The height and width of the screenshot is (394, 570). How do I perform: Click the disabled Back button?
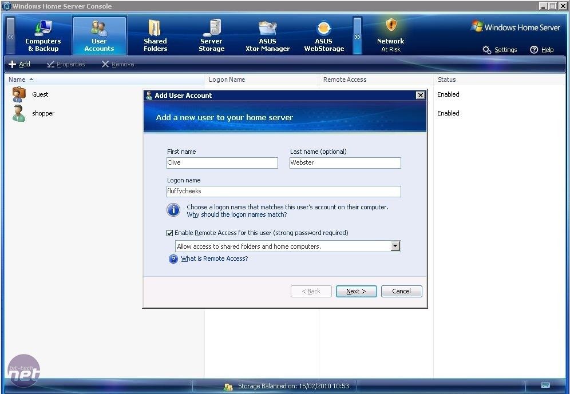tap(311, 291)
